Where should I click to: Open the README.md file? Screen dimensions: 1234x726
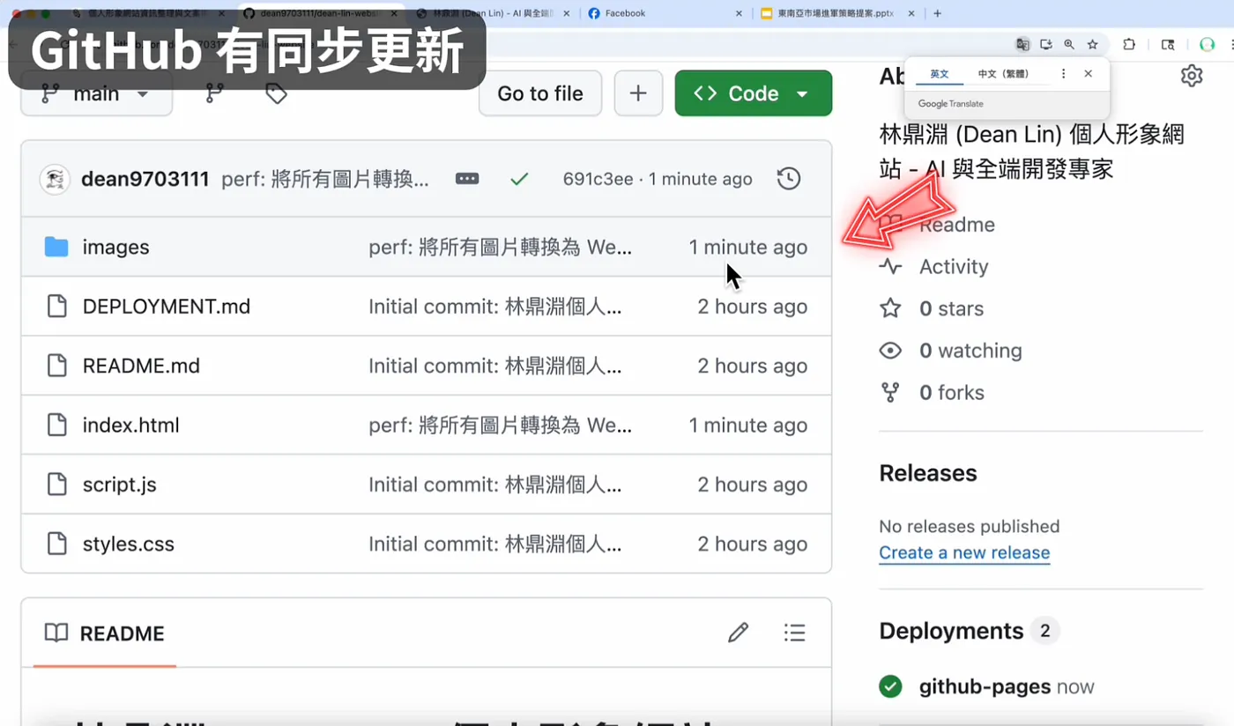coord(141,366)
